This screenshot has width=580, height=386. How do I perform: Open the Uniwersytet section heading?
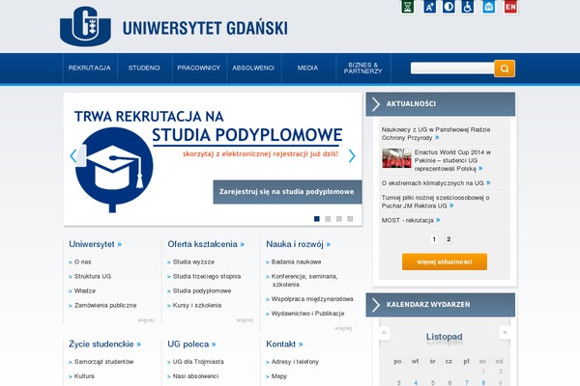point(95,244)
